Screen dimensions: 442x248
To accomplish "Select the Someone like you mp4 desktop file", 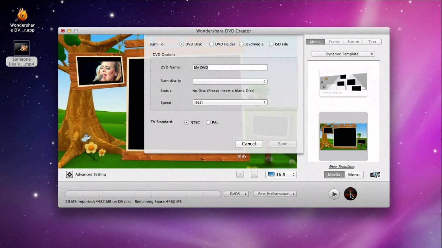I will pos(21,53).
